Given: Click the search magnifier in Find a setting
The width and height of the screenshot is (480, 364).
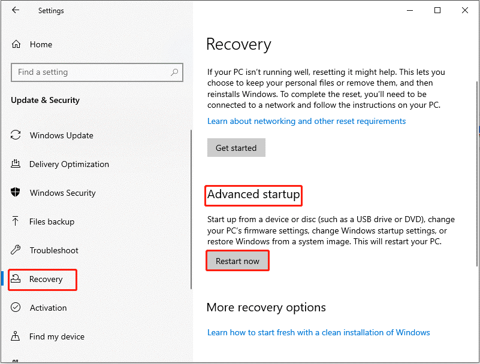Looking at the screenshot, I should 173,72.
